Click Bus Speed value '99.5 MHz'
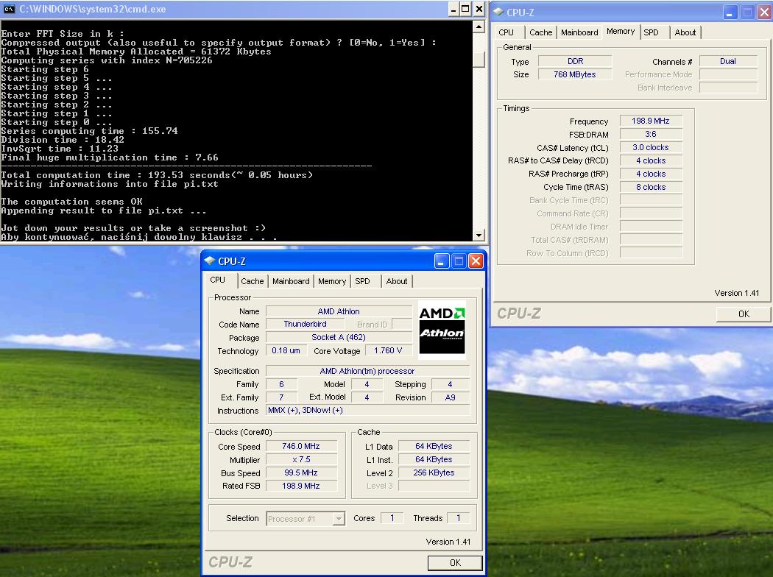Image resolution: width=773 pixels, height=577 pixels. (x=300, y=472)
